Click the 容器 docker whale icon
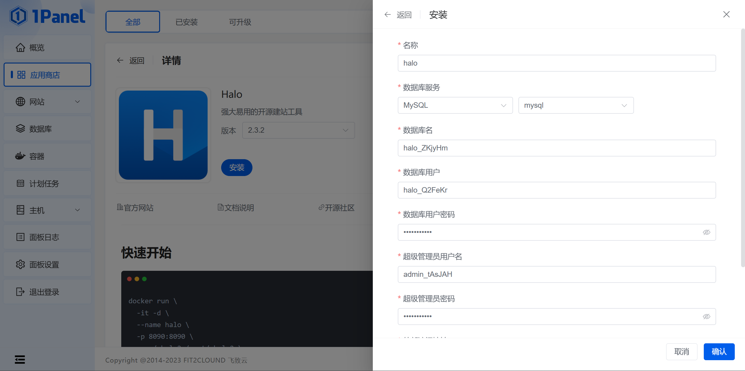The height and width of the screenshot is (371, 745). 20,156
